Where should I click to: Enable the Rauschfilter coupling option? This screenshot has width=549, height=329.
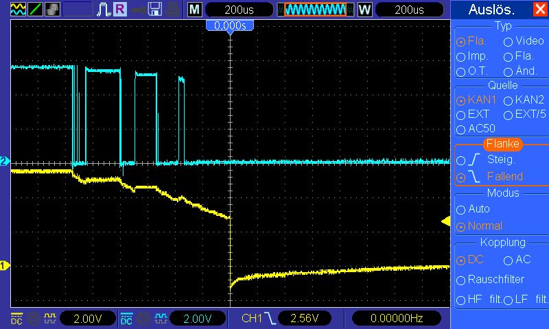click(460, 279)
